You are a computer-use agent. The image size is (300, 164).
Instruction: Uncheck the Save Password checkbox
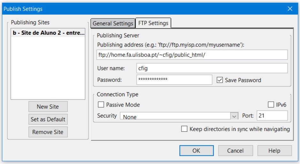tap(220, 80)
